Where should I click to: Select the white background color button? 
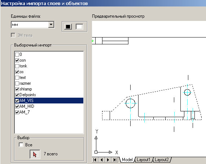pyautogui.click(x=79, y=27)
